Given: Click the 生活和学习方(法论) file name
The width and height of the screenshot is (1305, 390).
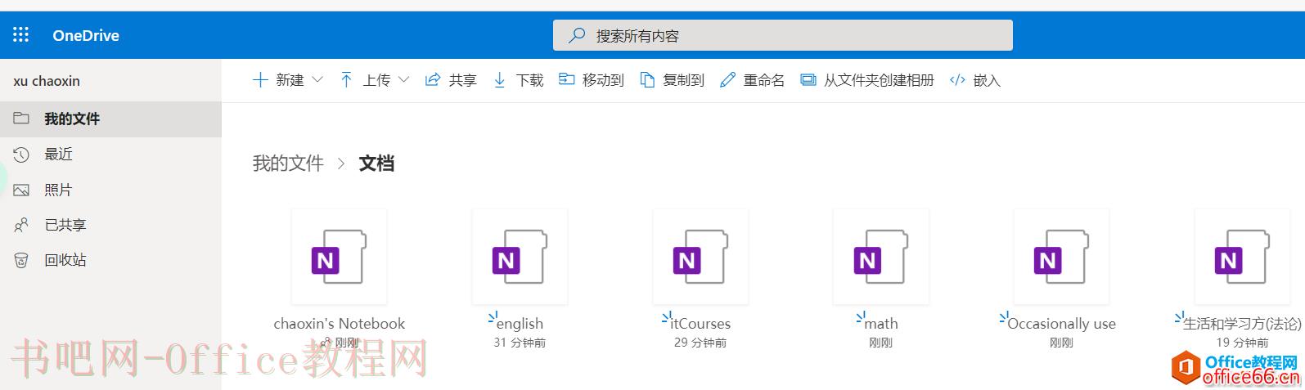Looking at the screenshot, I should [1242, 324].
